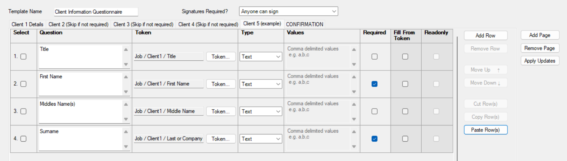The image size is (567, 161).
Task: Expand Type dropdown for Title row
Action: (261, 57)
